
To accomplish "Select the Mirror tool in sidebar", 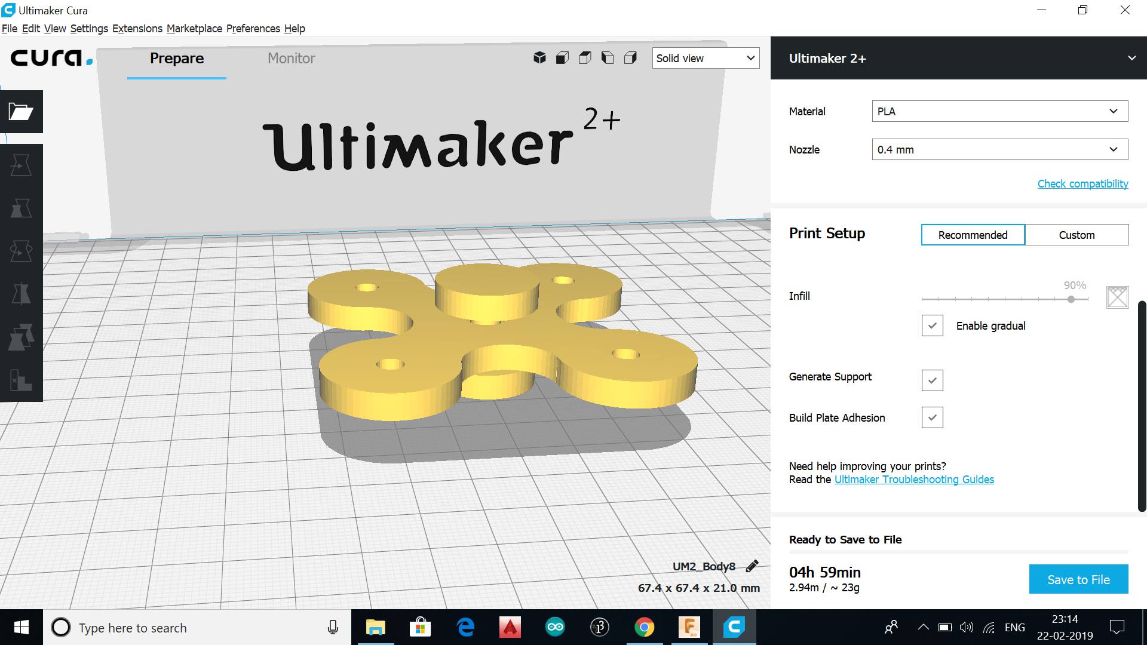I will pos(21,294).
